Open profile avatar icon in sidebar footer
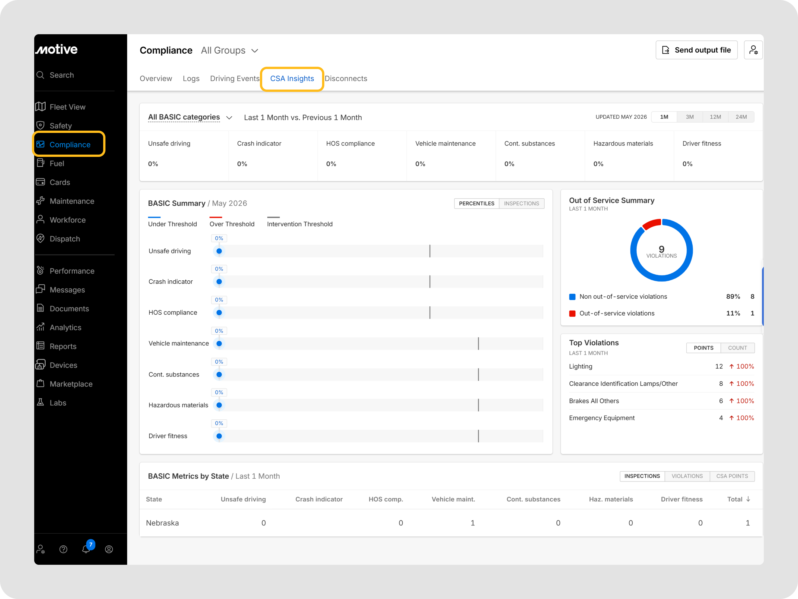 coord(109,549)
